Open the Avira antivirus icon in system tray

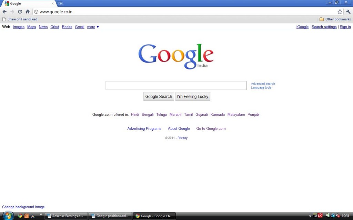pyautogui.click(x=320, y=216)
